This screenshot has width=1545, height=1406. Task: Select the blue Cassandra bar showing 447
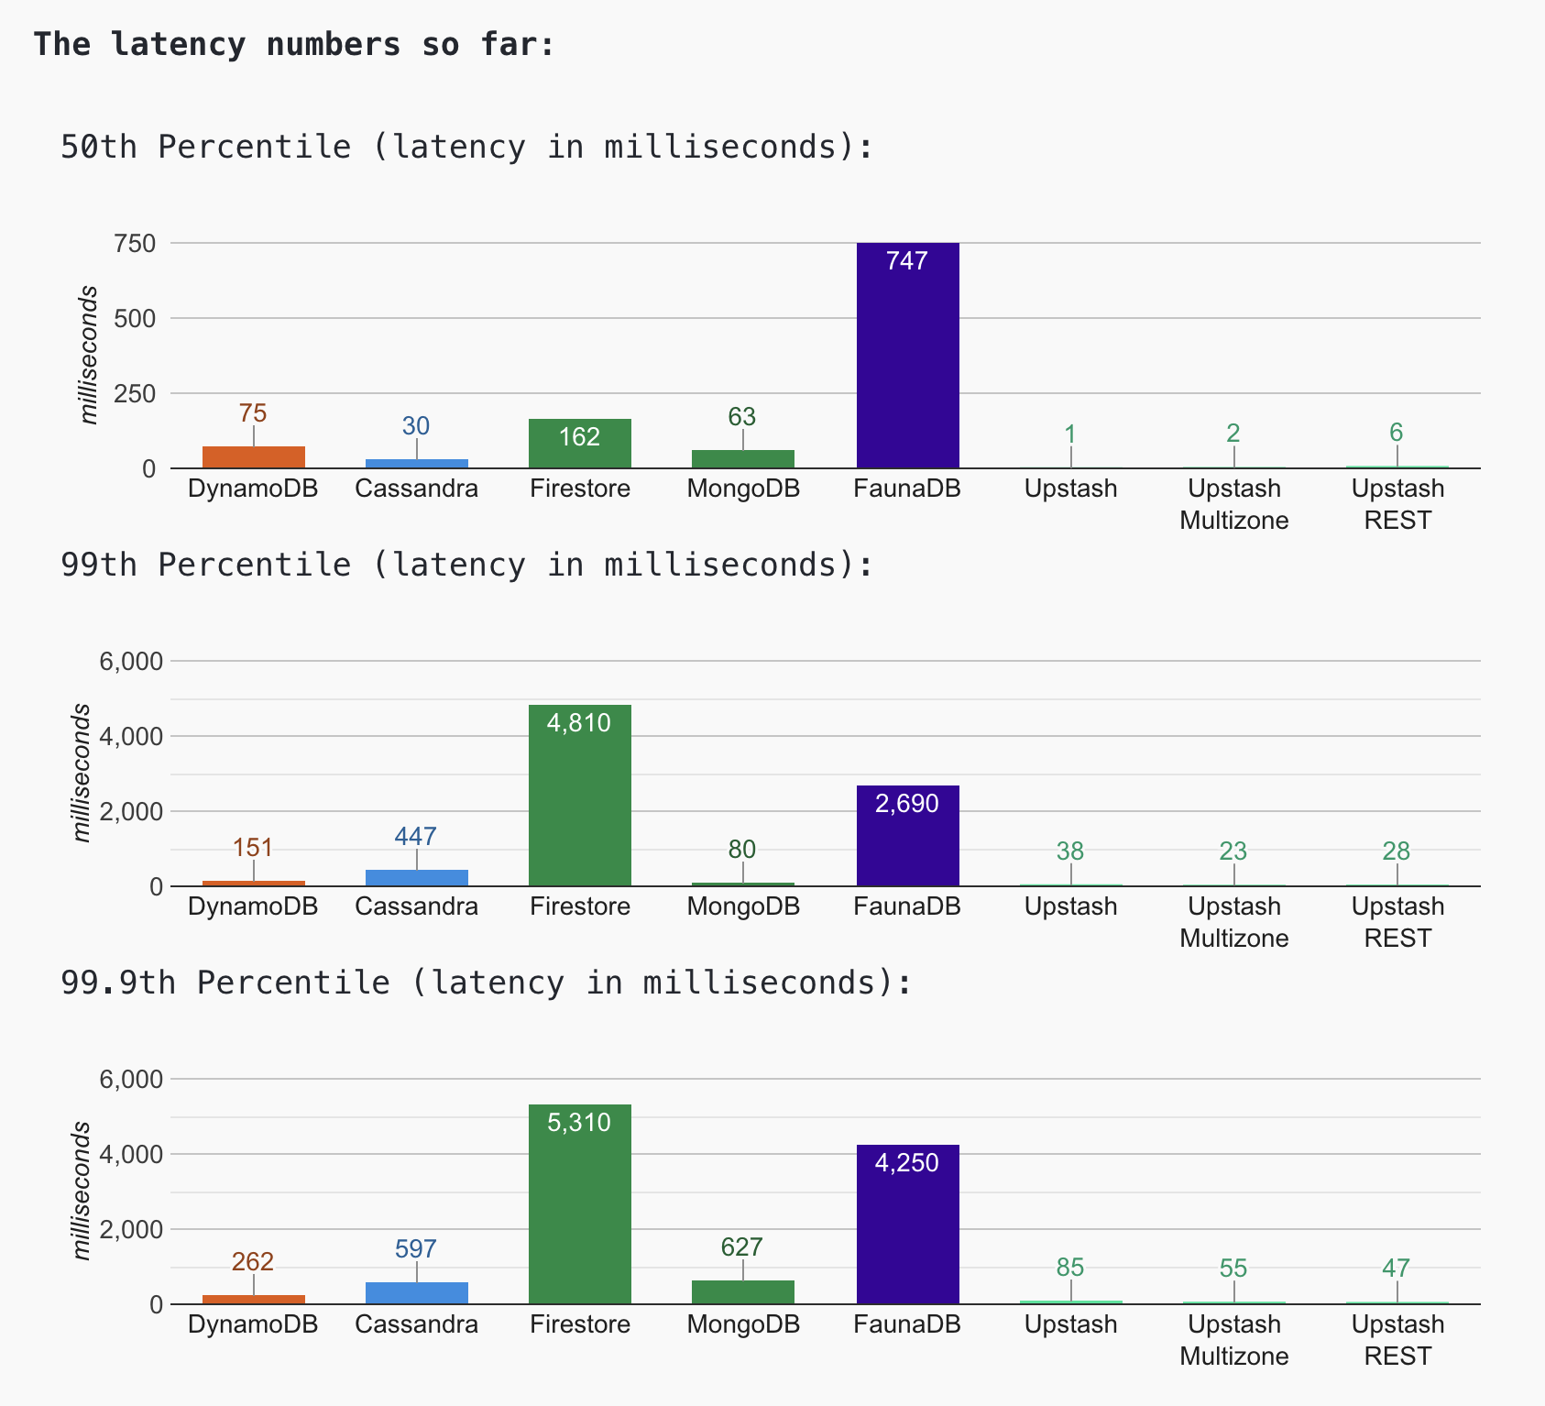(416, 878)
